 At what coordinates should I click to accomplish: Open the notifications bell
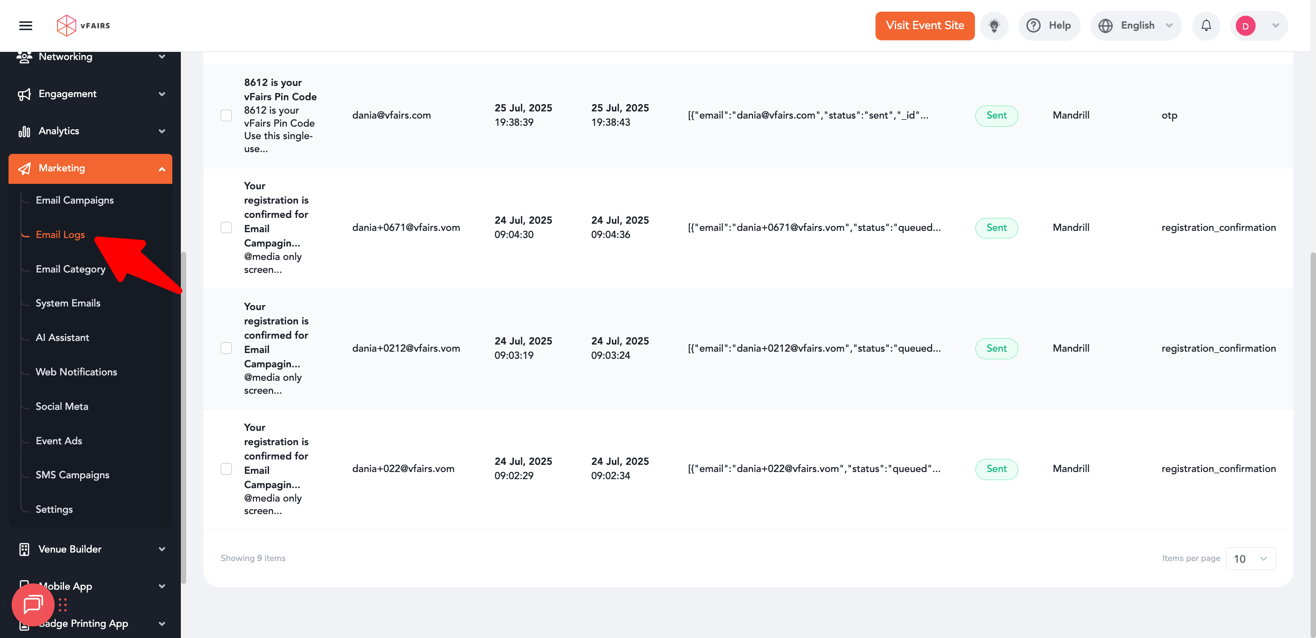click(x=1205, y=26)
